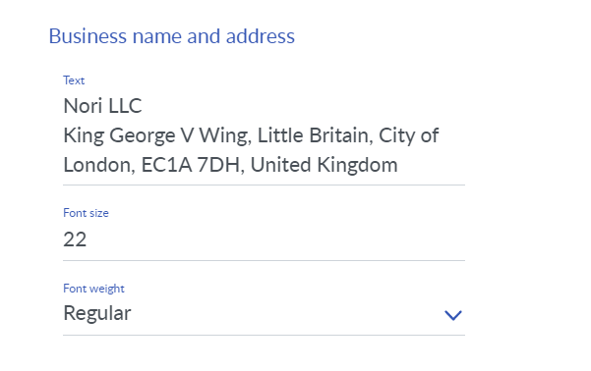Place cursor on the word London
Viewport: 591px width, 371px height.
point(99,165)
